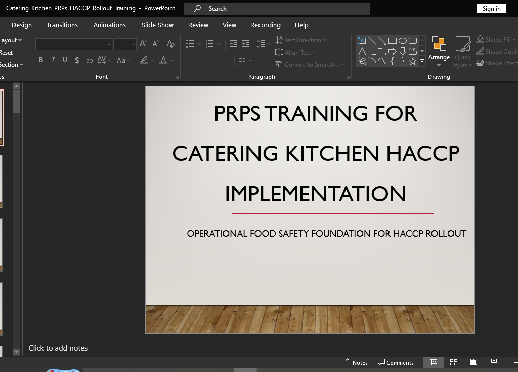Open Slide Sorter view
This screenshot has width=518, height=372.
[x=454, y=362]
